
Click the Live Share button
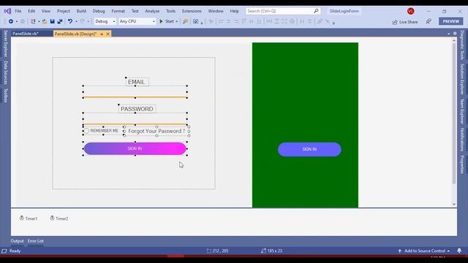405,22
